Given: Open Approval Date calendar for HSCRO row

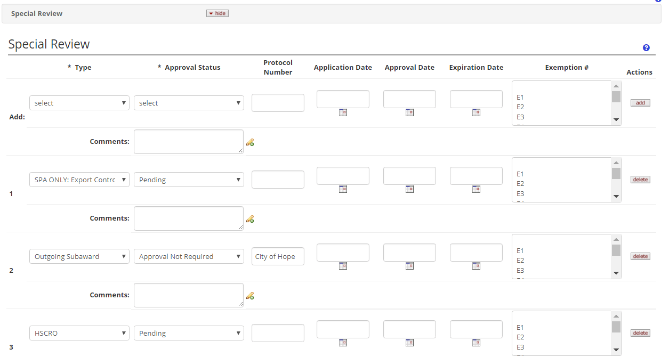Looking at the screenshot, I should point(409,343).
